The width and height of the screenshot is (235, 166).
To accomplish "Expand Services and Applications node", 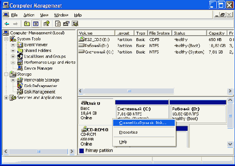I will [x=6, y=98].
